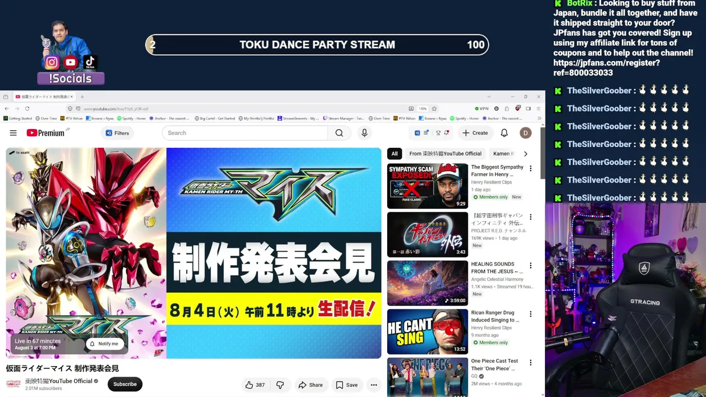Bookmark the page with the star icon

[x=434, y=109]
